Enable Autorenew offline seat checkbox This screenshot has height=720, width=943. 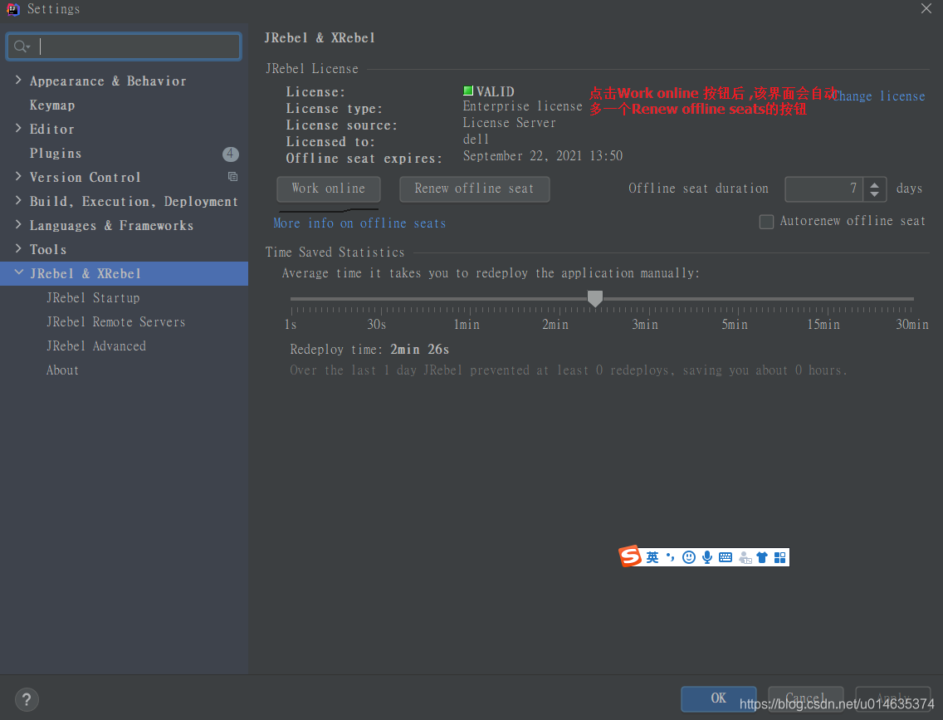click(x=766, y=222)
